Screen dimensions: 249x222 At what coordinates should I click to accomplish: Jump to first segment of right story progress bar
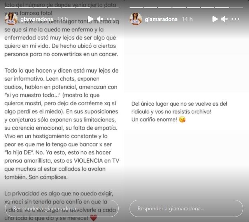click(136, 8)
